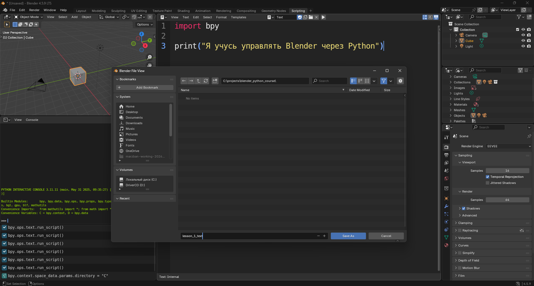
Task: Collapse the Sampling panel
Action: tap(456, 155)
